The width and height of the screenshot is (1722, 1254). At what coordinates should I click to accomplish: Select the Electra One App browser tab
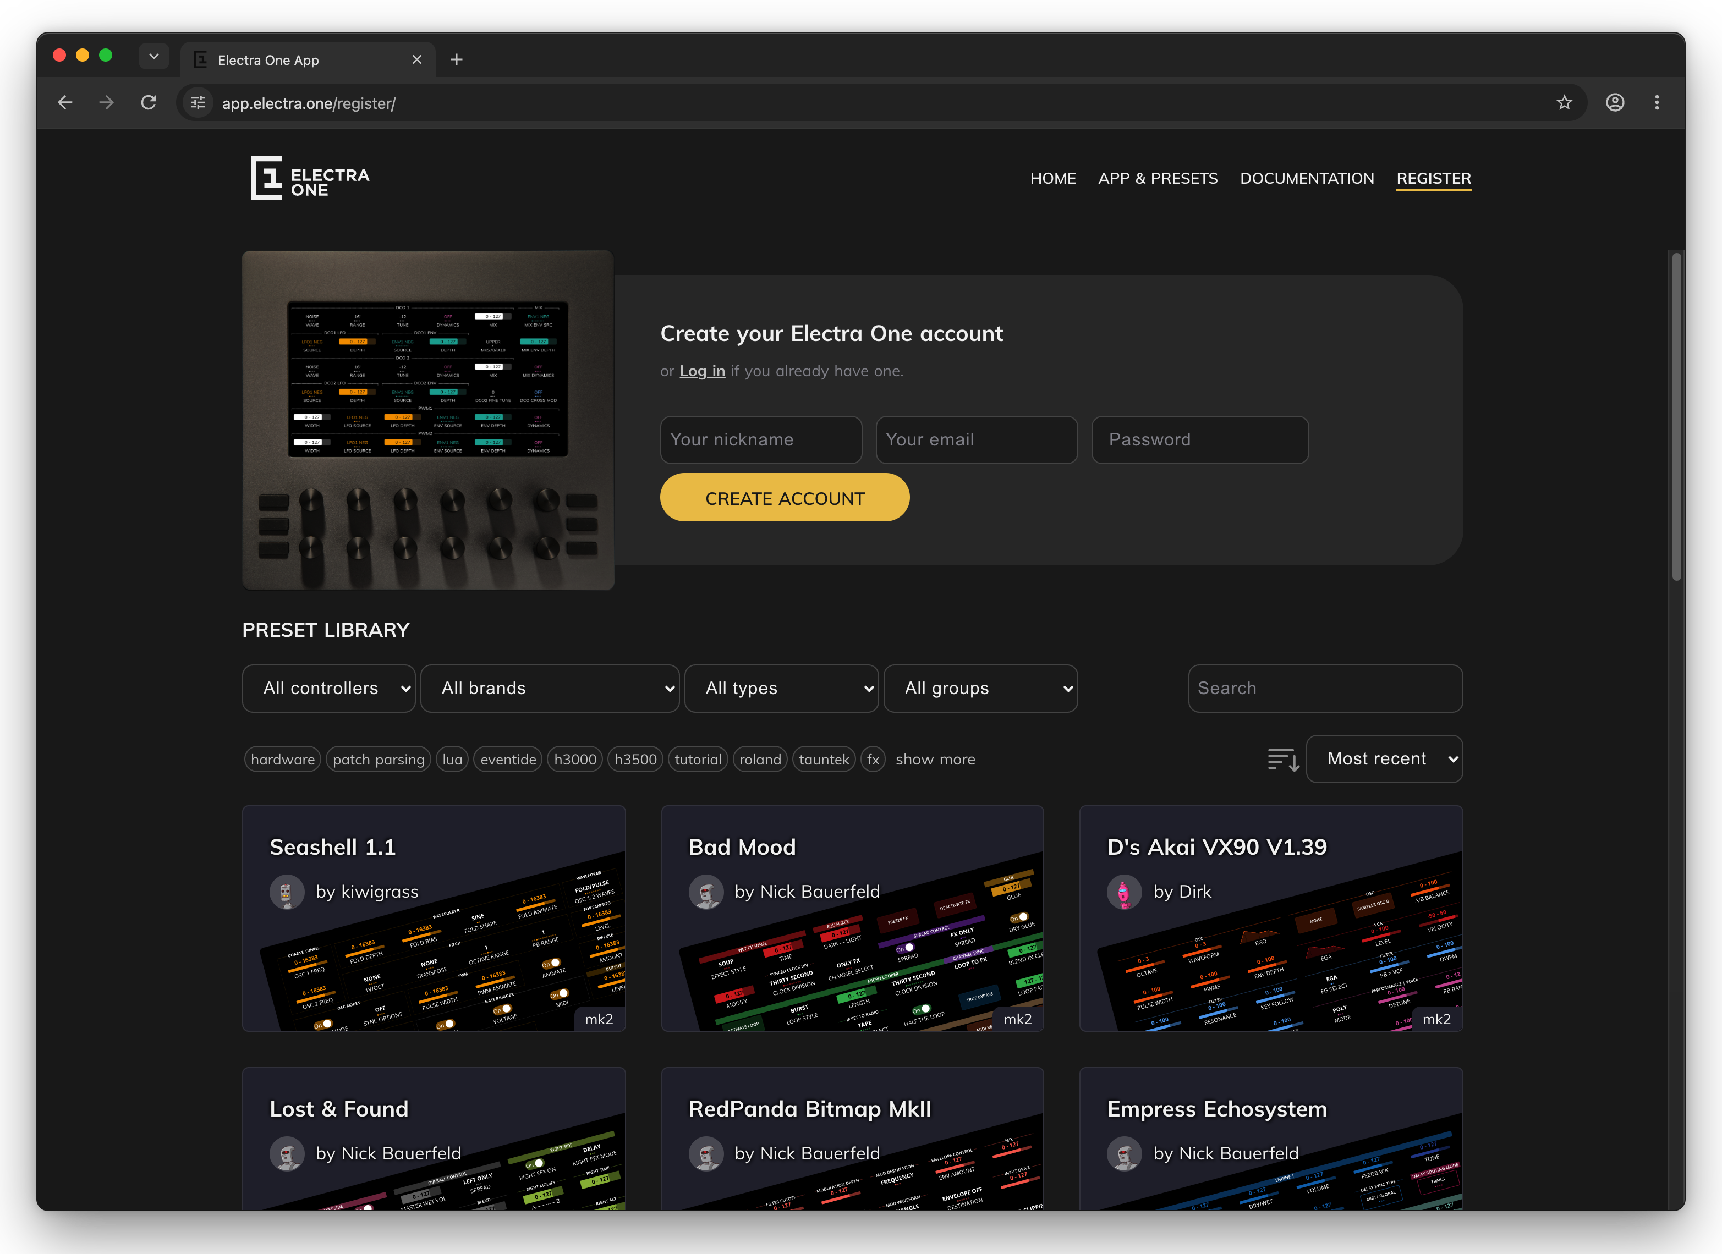pos(308,59)
